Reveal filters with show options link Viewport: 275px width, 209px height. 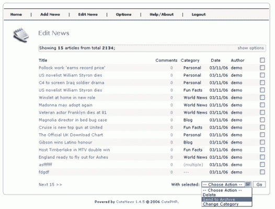[x=250, y=48]
